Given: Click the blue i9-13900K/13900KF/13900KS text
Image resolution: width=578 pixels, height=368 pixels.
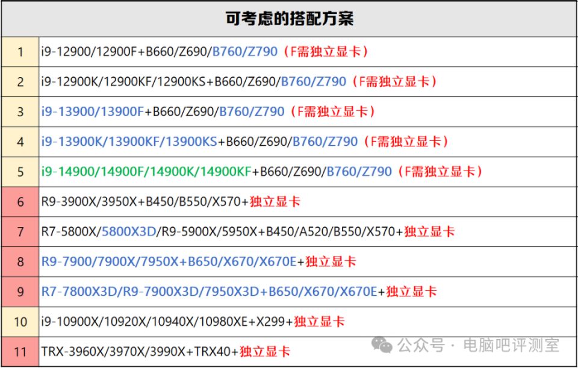Looking at the screenshot, I should (129, 142).
